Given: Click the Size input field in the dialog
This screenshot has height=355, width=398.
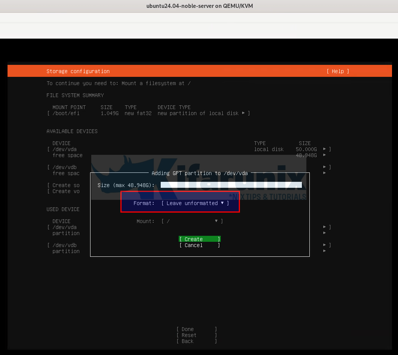Looking at the screenshot, I should tap(231, 185).
